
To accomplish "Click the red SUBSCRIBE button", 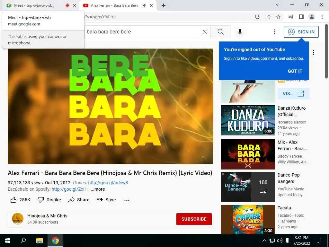I will click(194, 219).
